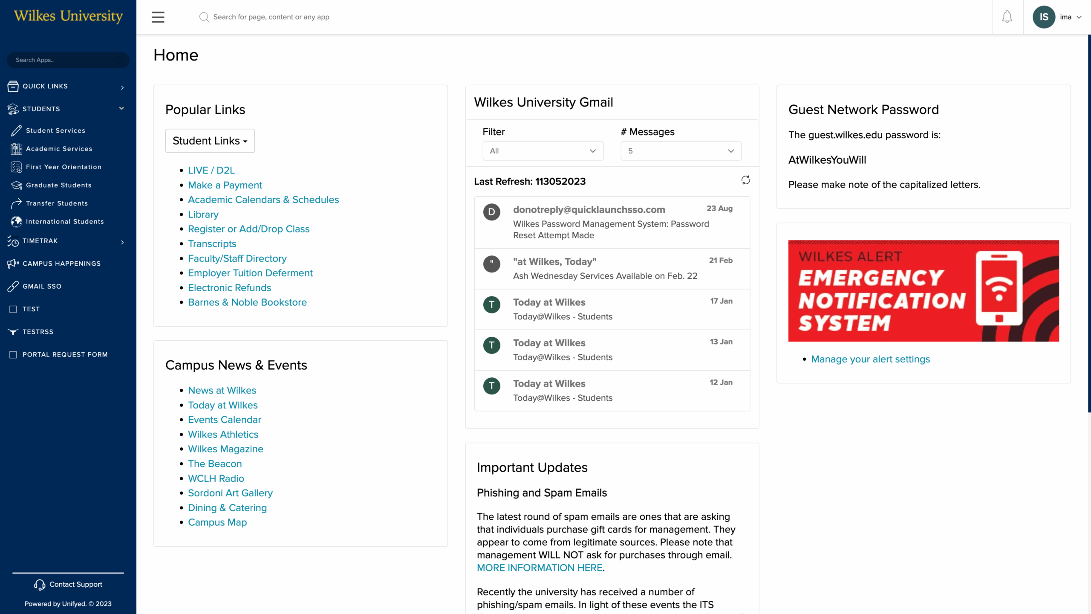Open the hamburger menu icon
Image resolution: width=1091 pixels, height=614 pixels.
tap(158, 17)
